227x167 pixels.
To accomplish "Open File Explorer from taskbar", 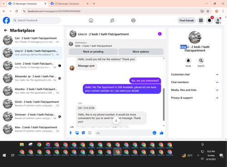I will coord(22,145).
